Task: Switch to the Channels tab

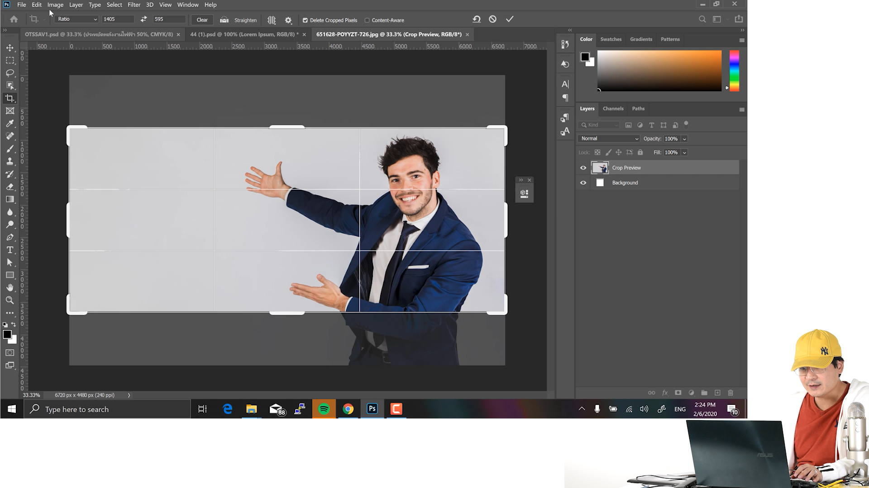Action: [613, 108]
